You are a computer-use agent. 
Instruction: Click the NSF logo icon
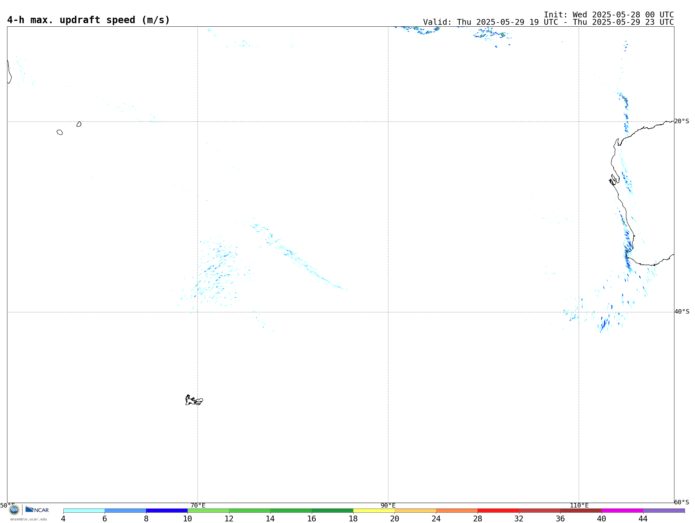pyautogui.click(x=14, y=510)
